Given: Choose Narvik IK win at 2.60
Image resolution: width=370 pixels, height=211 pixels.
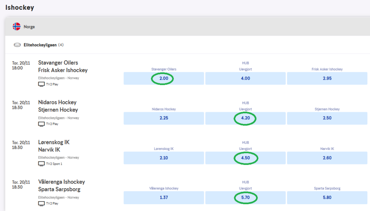Looking at the screenshot, I should (x=327, y=158).
